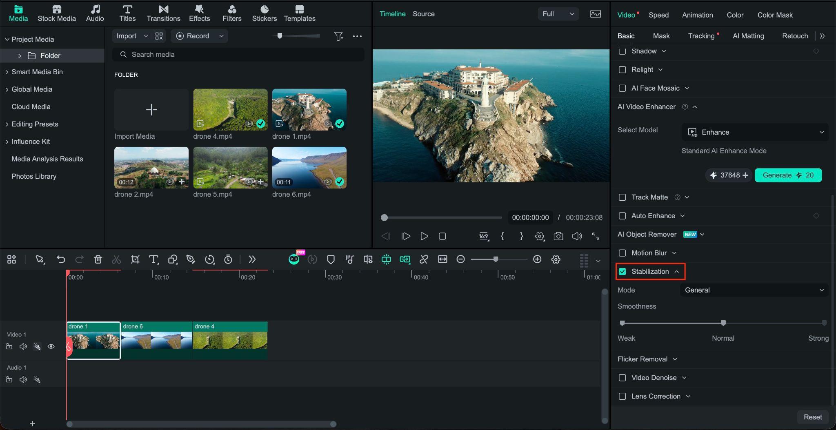Collapse the AI Video Enhancer section
The height and width of the screenshot is (430, 836).
pos(695,107)
